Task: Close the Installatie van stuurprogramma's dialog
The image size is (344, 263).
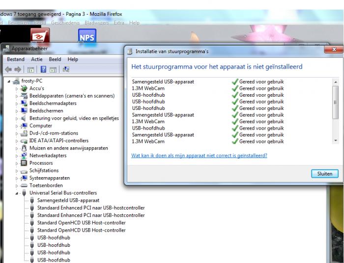Action: click(x=334, y=50)
